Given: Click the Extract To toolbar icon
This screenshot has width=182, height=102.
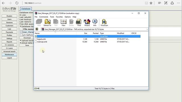Looking at the screenshot, I should [47, 23].
